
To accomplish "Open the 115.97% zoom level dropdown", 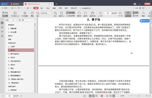I will [x=52, y=13].
